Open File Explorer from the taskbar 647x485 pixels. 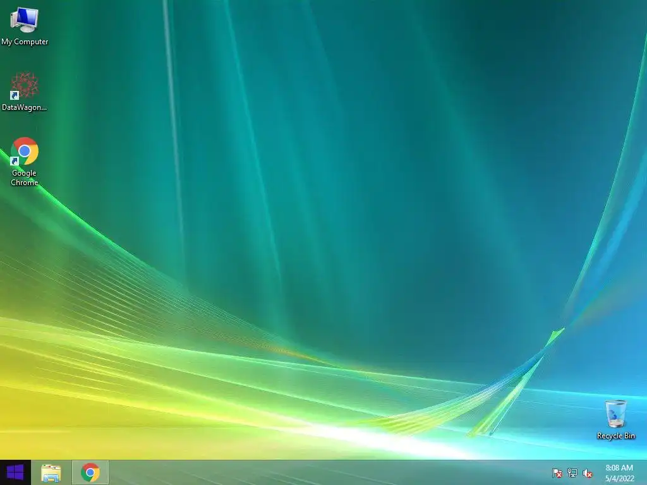tap(51, 472)
